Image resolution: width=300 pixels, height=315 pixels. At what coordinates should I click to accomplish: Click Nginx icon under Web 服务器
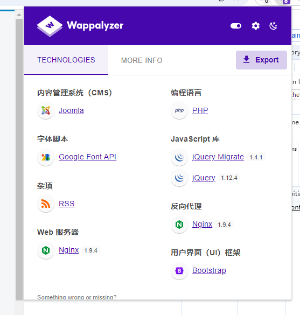pos(46,250)
